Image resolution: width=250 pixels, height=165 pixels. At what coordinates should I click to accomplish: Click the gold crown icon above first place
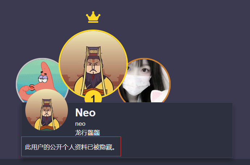pyautogui.click(x=93, y=17)
